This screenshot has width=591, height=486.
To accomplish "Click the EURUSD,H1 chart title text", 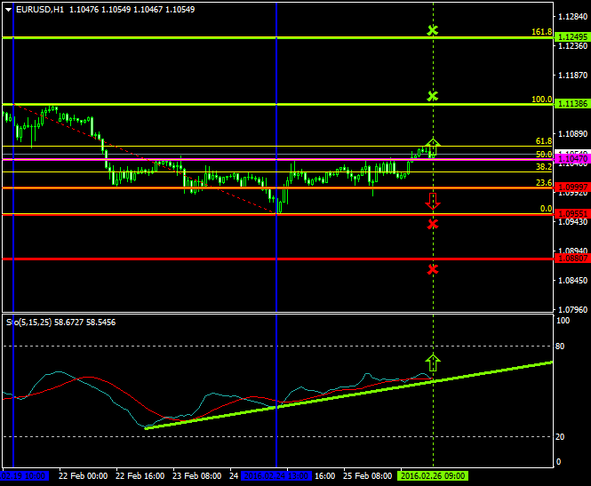I will tap(39, 9).
